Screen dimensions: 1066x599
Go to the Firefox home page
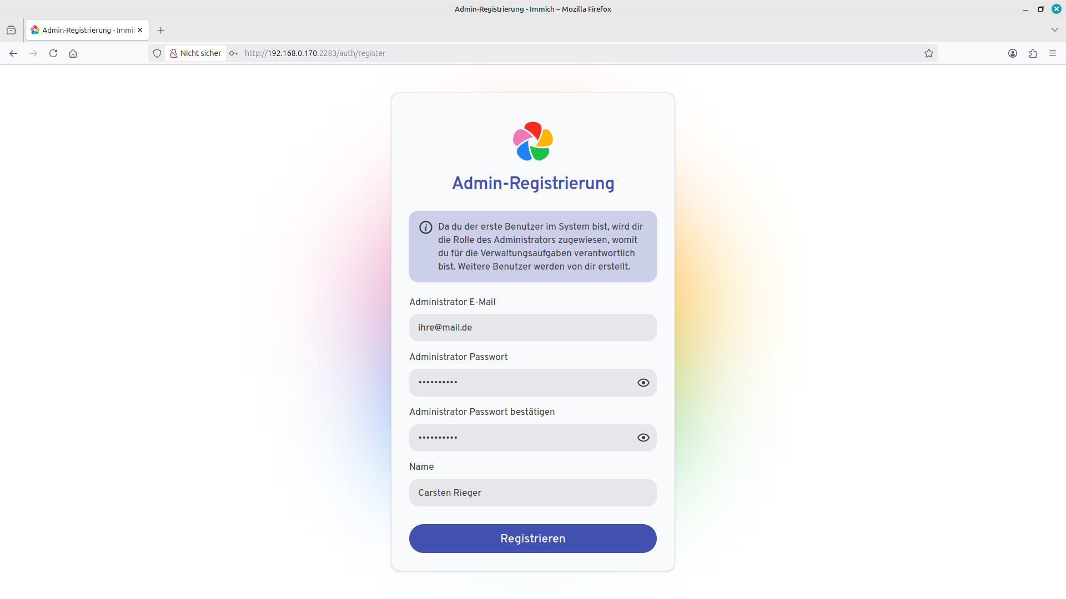(73, 53)
